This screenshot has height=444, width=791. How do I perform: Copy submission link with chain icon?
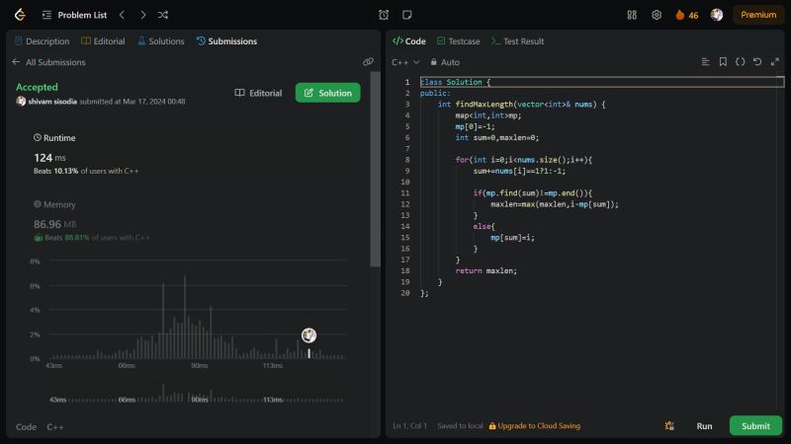[x=368, y=61]
